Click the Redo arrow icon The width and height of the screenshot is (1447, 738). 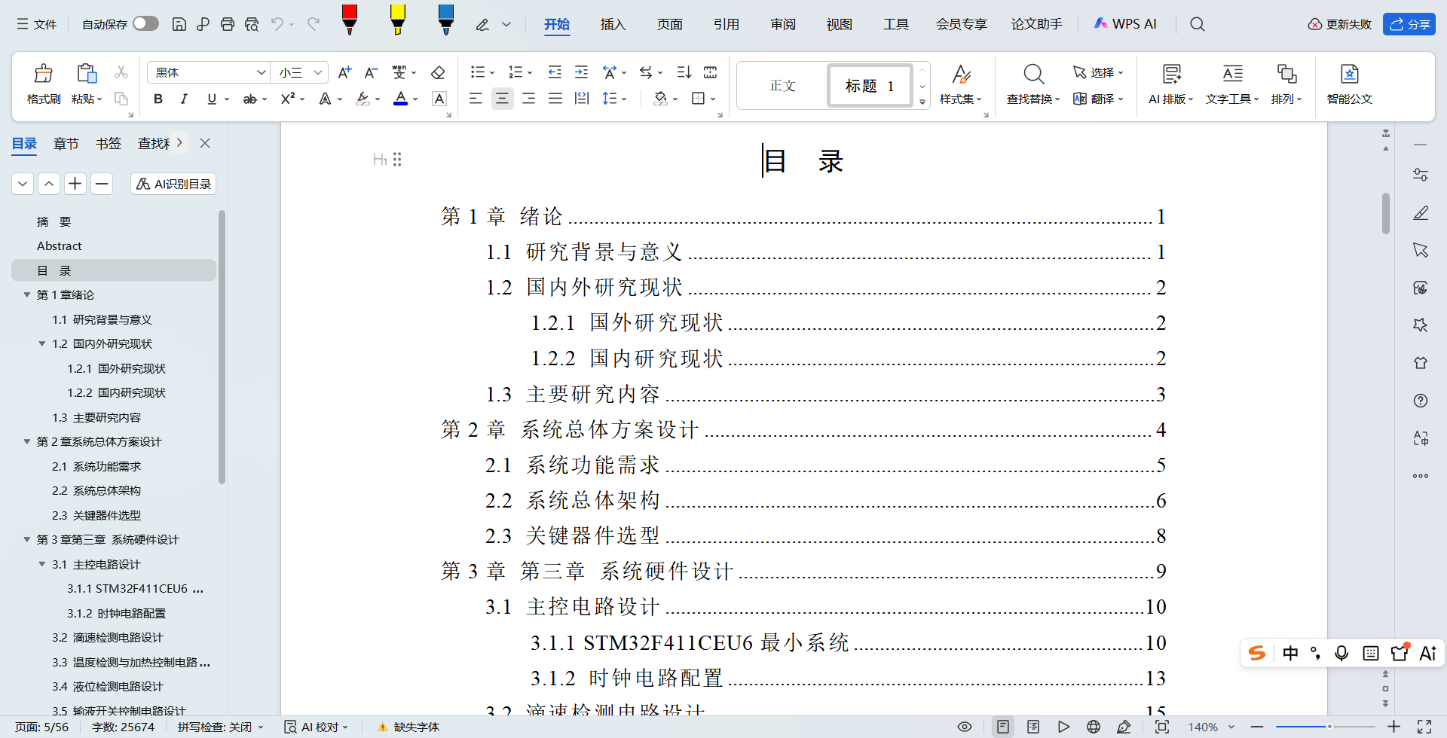coord(314,24)
